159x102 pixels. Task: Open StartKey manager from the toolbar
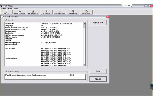(x=33, y=12)
